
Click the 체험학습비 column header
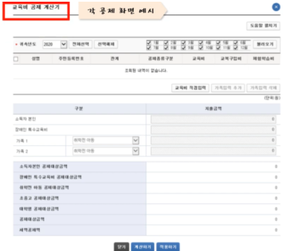pyautogui.click(x=264, y=59)
